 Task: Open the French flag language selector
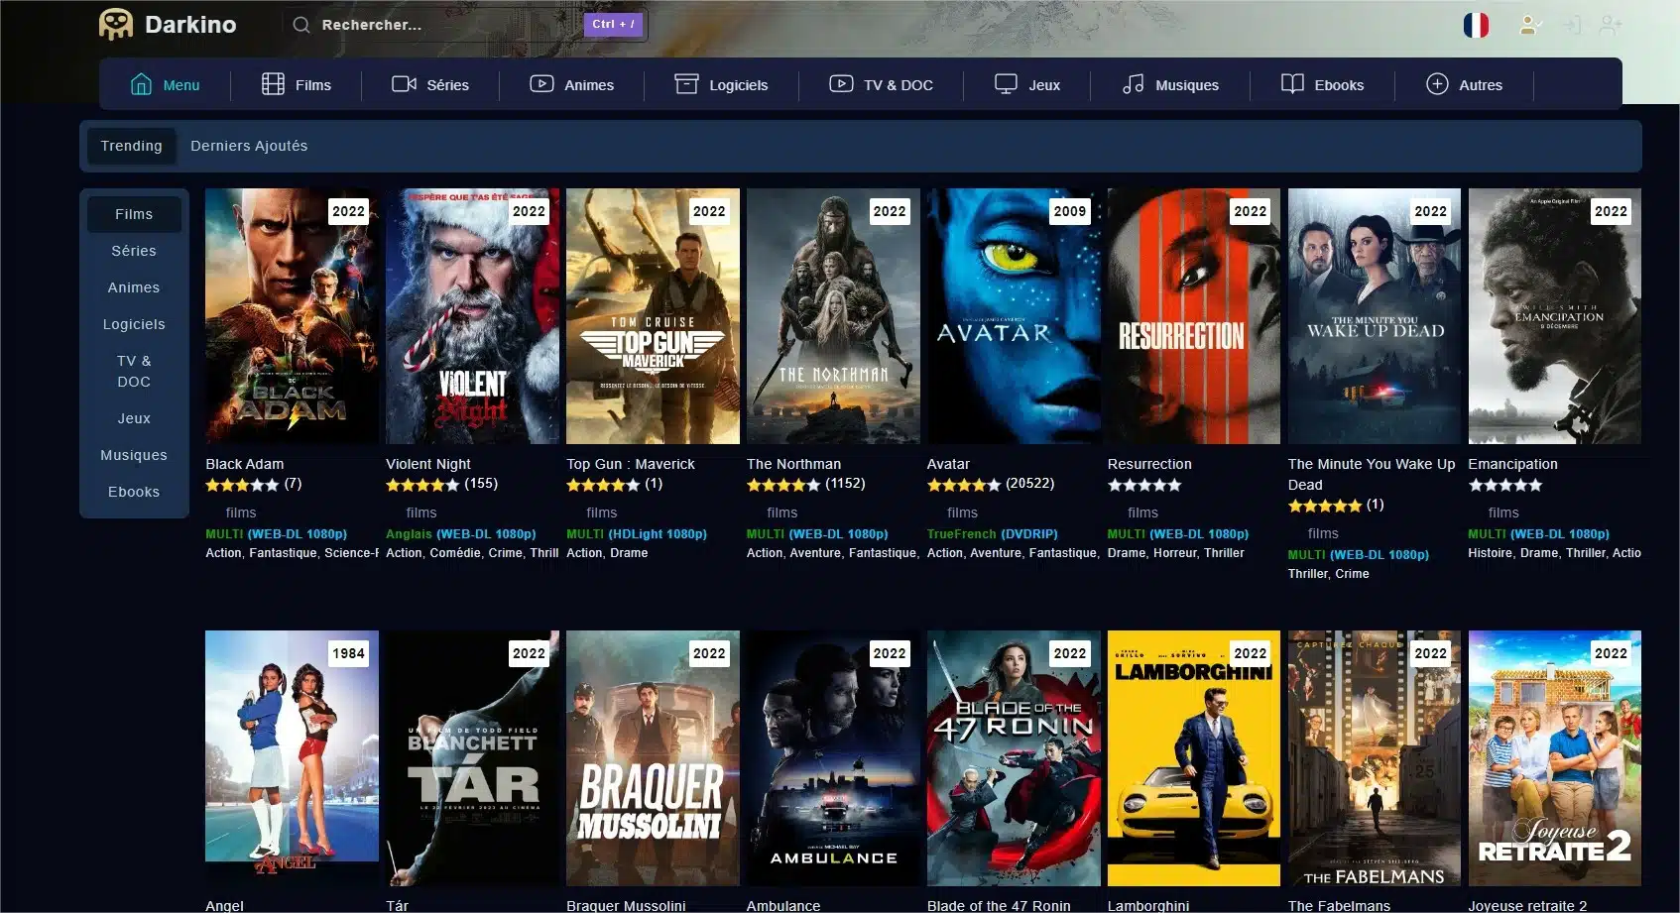[x=1476, y=25]
